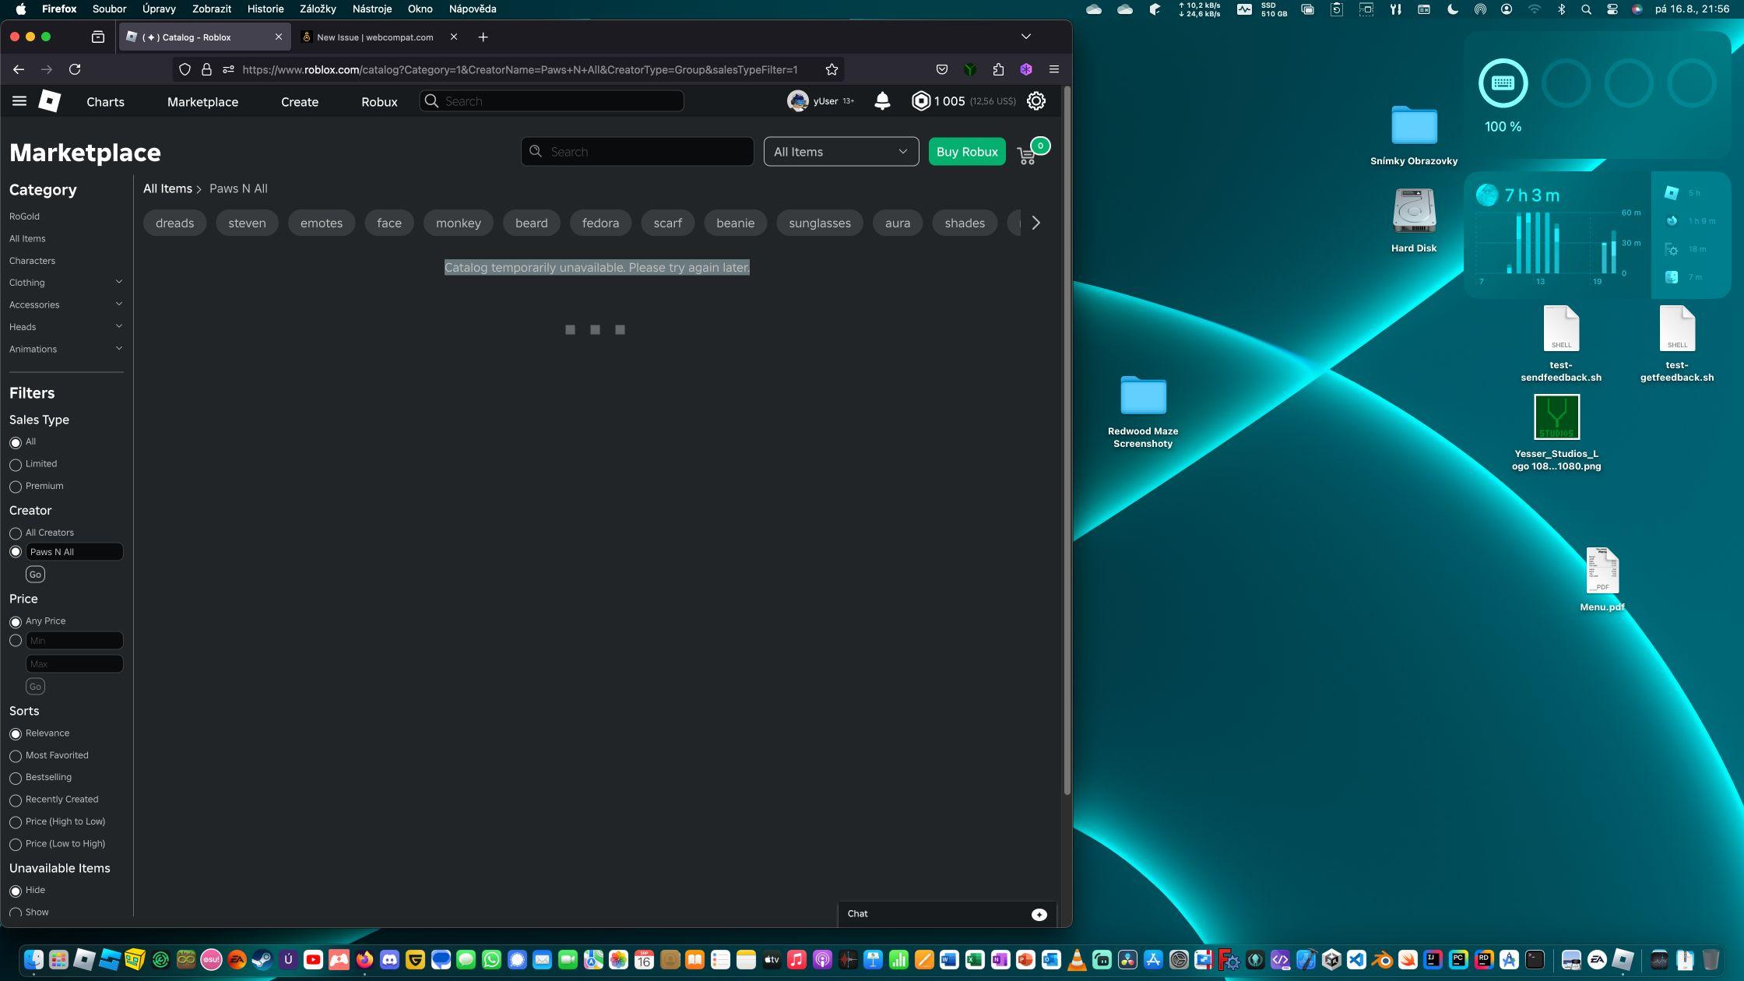Apply the creator filter with Go
The width and height of the screenshot is (1744, 981).
pos(35,575)
